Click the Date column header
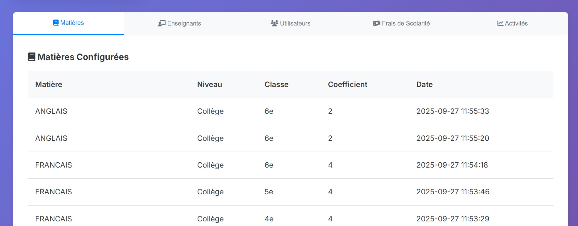This screenshot has width=578, height=226. point(424,85)
